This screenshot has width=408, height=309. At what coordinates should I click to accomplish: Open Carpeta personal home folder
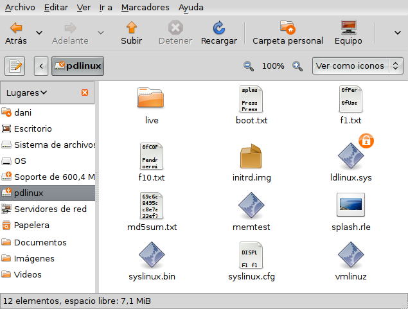[287, 33]
